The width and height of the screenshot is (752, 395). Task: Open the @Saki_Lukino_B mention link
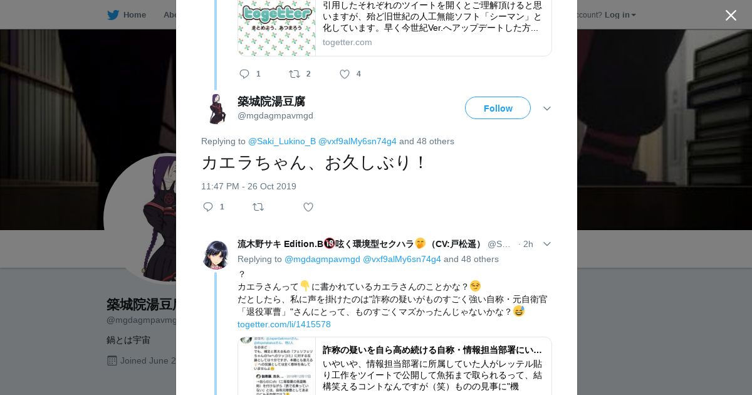pos(282,141)
